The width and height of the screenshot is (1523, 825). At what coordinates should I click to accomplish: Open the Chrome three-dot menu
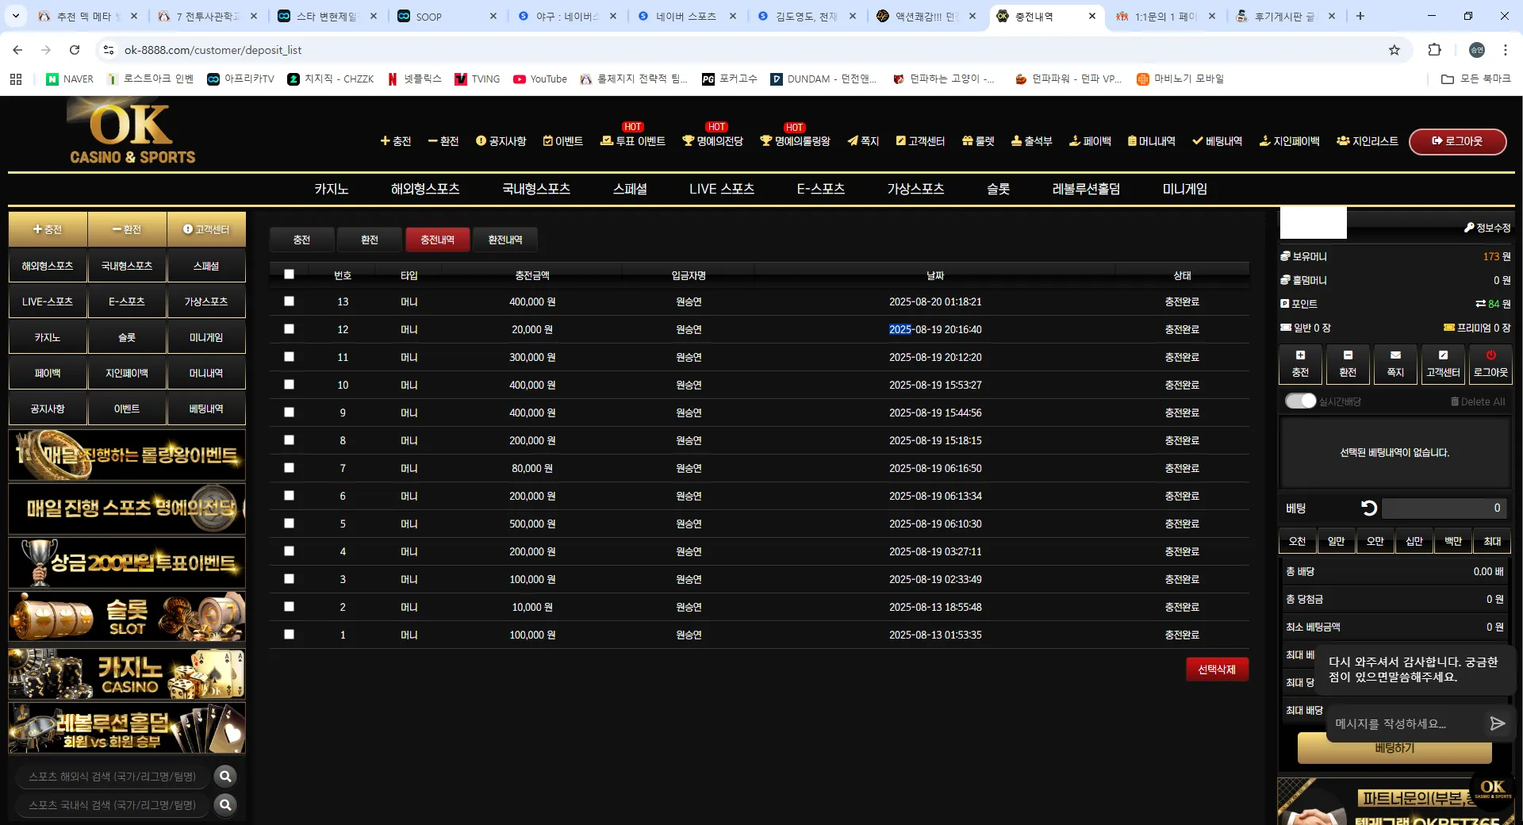click(1505, 50)
